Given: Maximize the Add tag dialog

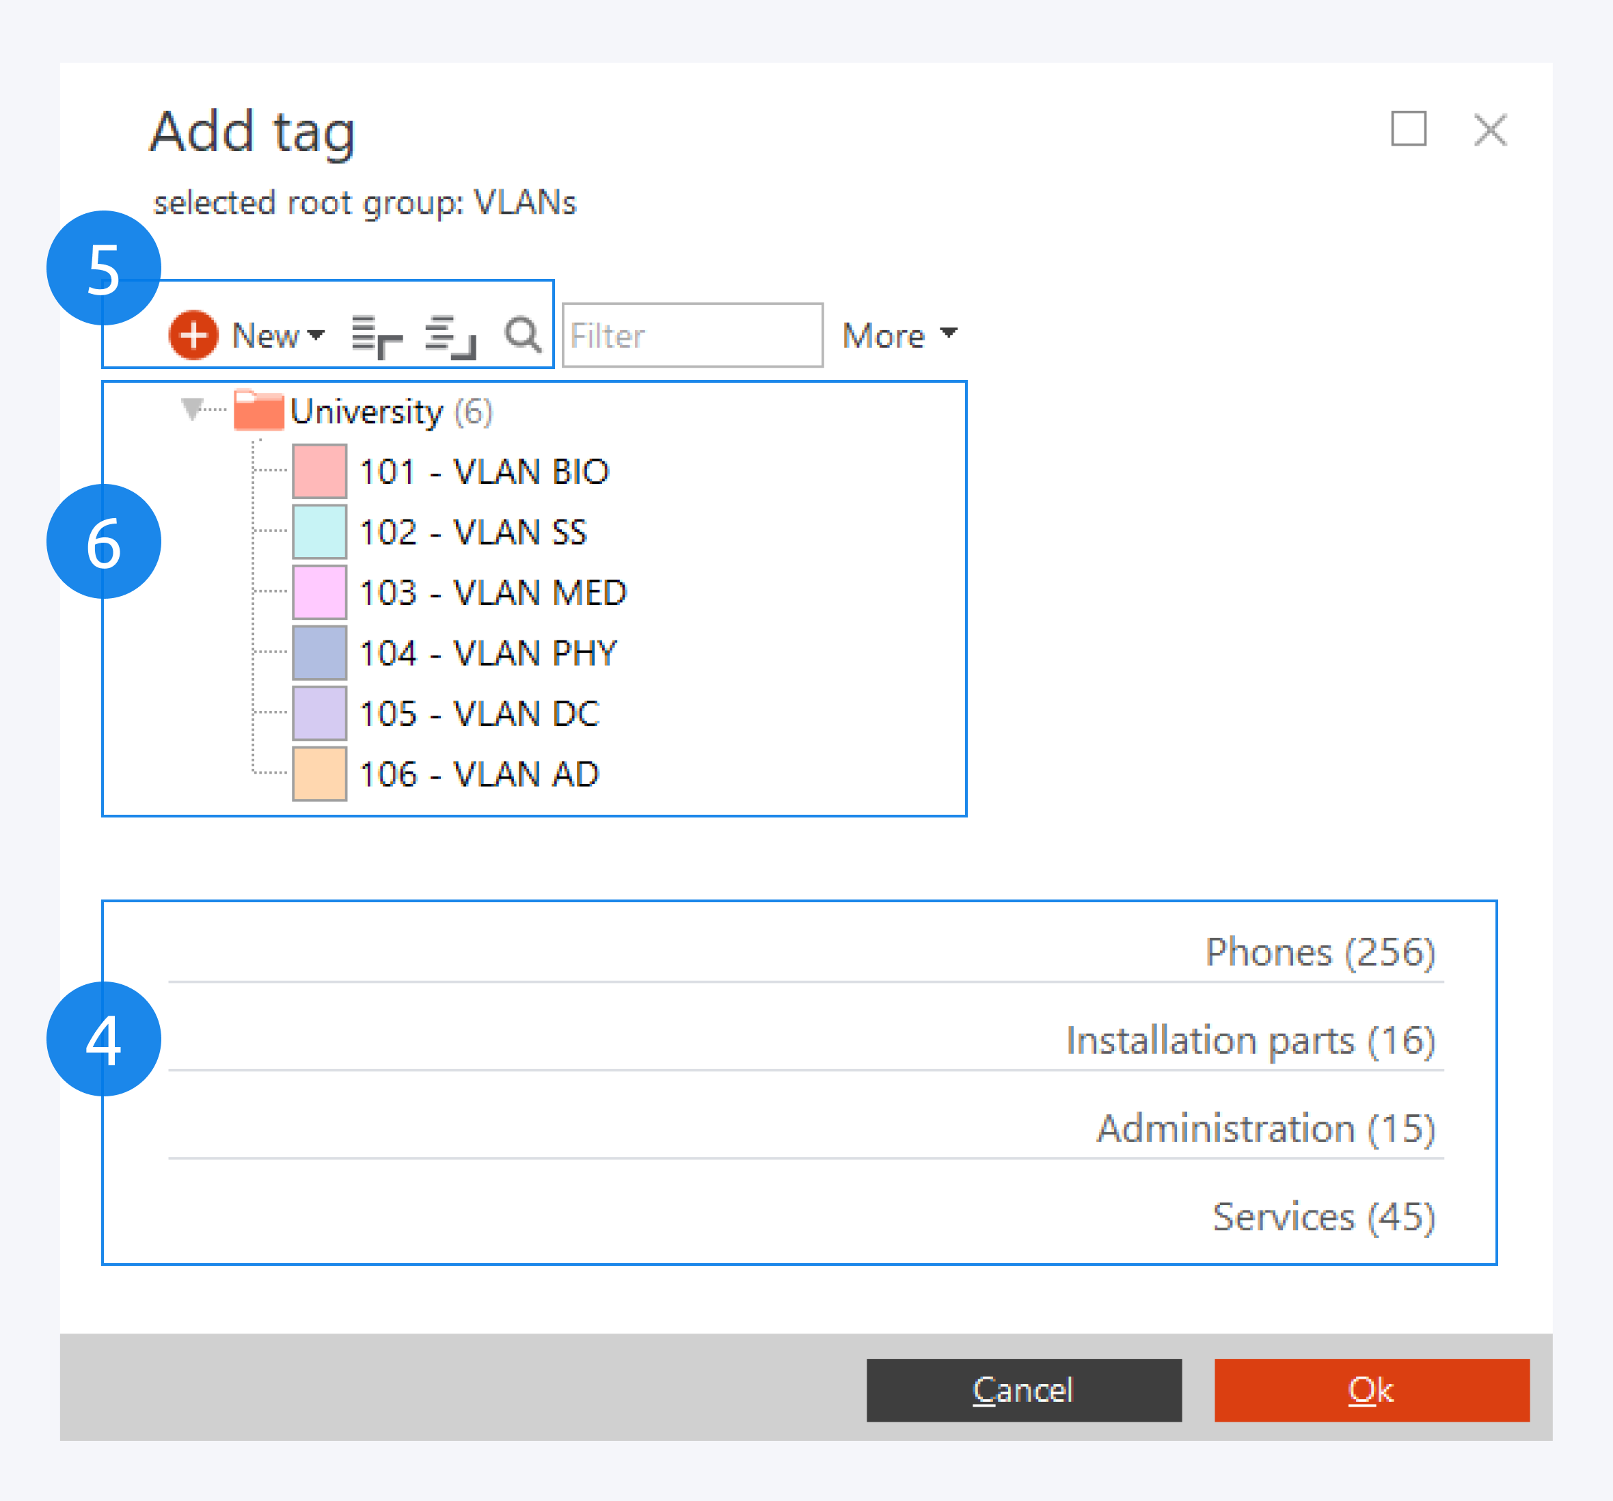Looking at the screenshot, I should (1409, 129).
